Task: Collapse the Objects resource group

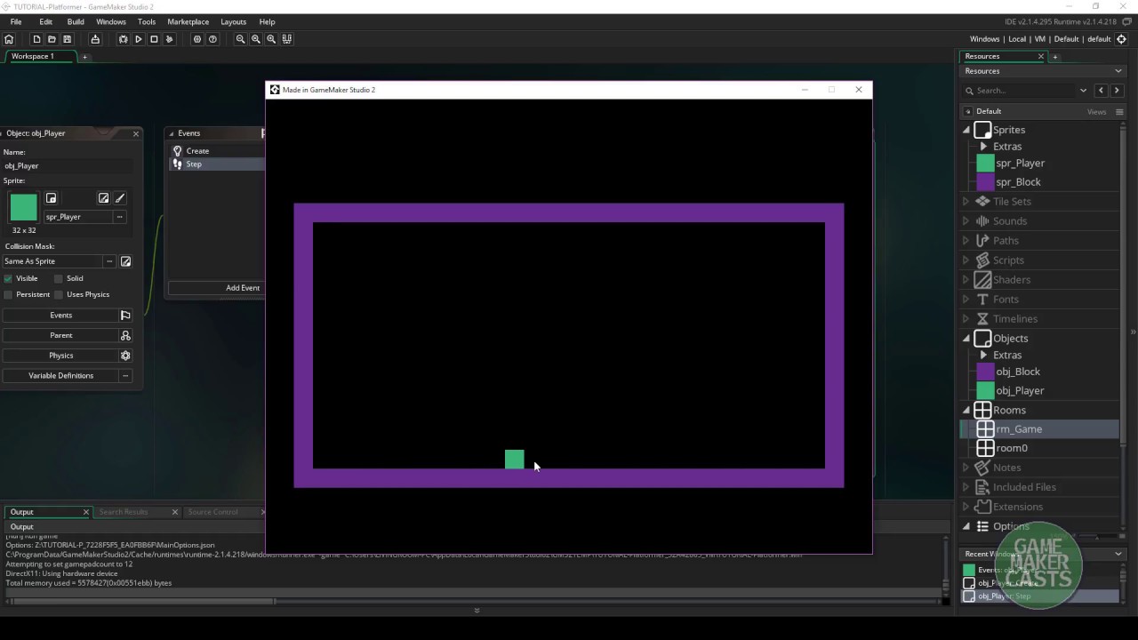Action: point(966,338)
